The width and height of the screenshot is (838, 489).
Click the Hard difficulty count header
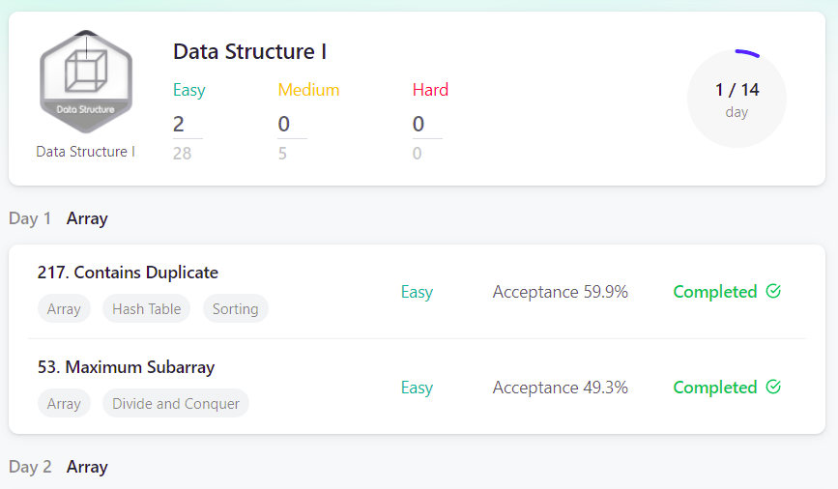(x=430, y=90)
